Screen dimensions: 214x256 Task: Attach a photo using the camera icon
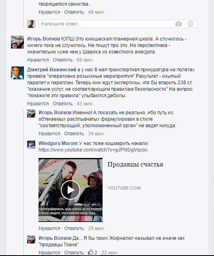point(178,24)
